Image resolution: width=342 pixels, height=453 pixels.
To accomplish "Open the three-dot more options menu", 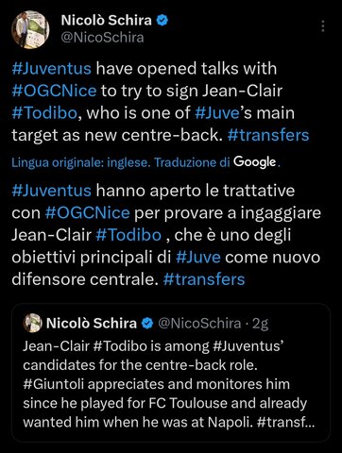I will click(x=323, y=26).
